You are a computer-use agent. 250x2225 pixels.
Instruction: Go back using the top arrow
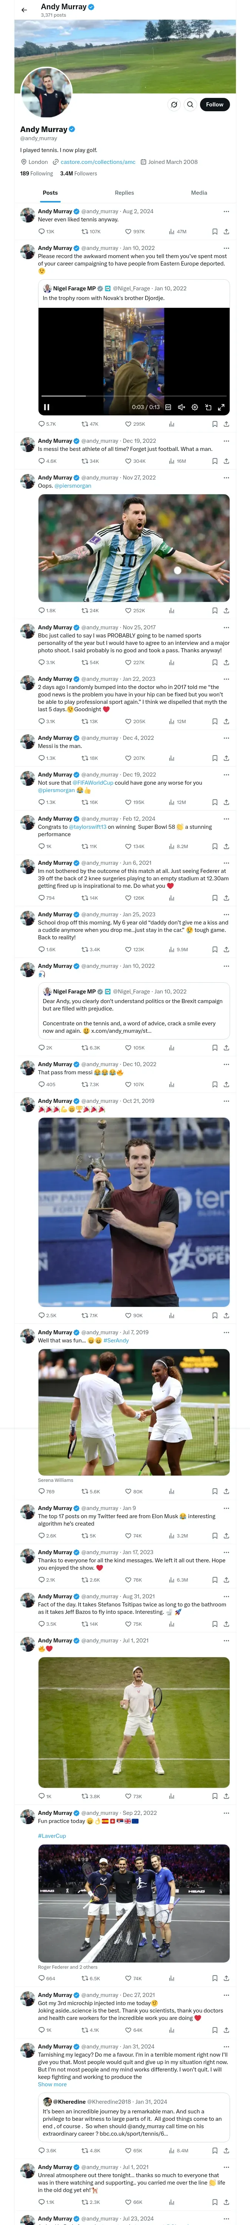[x=24, y=10]
